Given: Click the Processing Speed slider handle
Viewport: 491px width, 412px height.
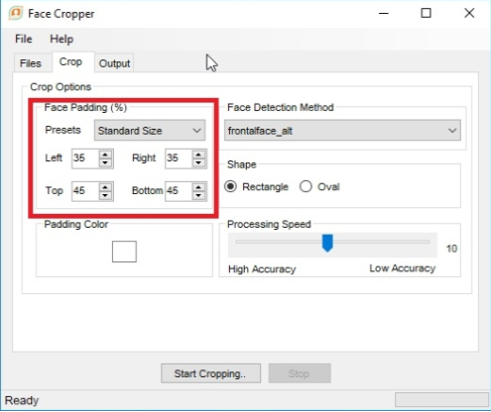Looking at the screenshot, I should (x=327, y=243).
